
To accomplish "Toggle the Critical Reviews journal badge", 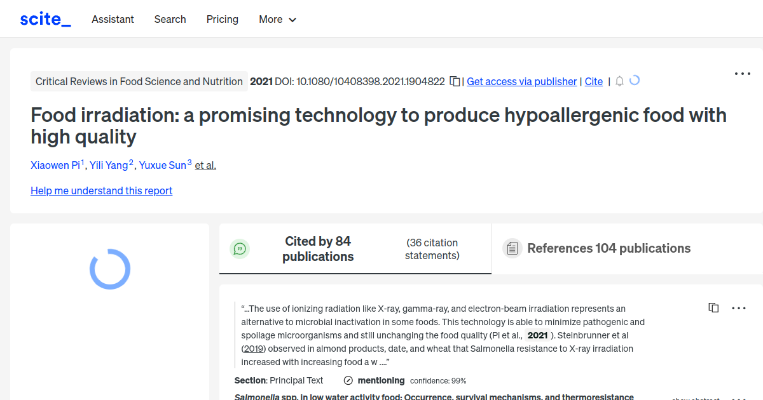I will [x=139, y=81].
